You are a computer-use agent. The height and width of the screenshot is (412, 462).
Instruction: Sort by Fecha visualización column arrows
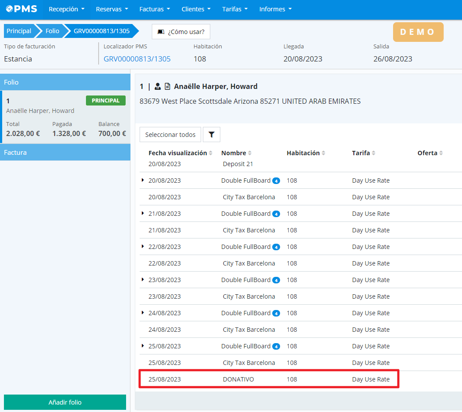(211, 153)
